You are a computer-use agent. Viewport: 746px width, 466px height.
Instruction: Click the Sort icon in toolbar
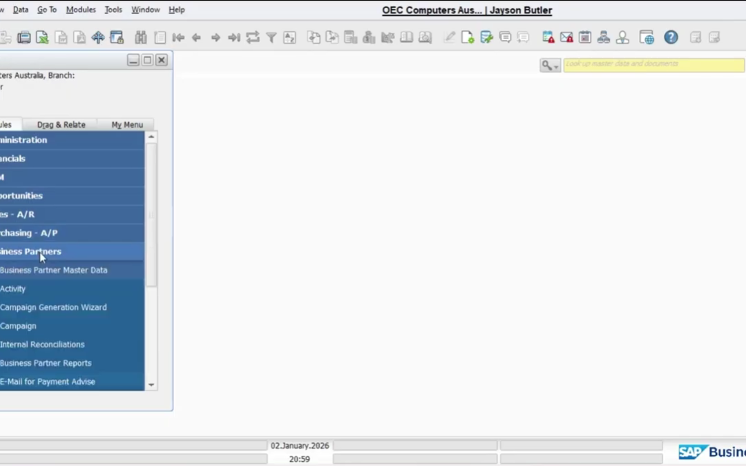pos(289,38)
